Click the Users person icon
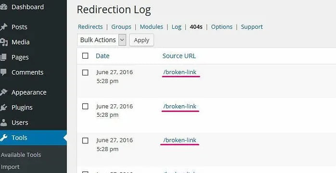 pyautogui.click(x=3, y=123)
